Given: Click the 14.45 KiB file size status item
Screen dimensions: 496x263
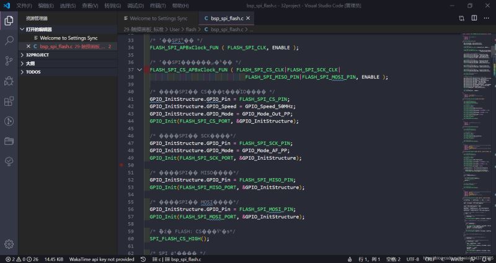Looking at the screenshot, I should pyautogui.click(x=54, y=259).
